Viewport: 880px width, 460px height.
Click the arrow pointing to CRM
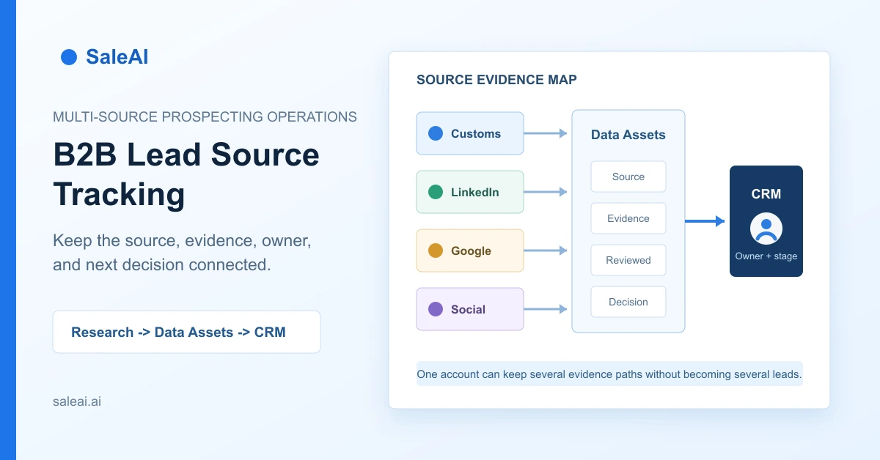(705, 221)
